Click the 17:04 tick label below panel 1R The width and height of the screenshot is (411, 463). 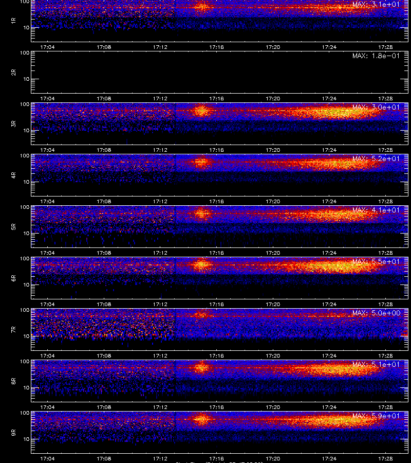point(47,47)
